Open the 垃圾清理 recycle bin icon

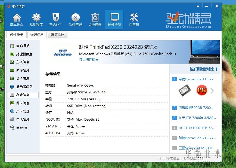click(95, 18)
